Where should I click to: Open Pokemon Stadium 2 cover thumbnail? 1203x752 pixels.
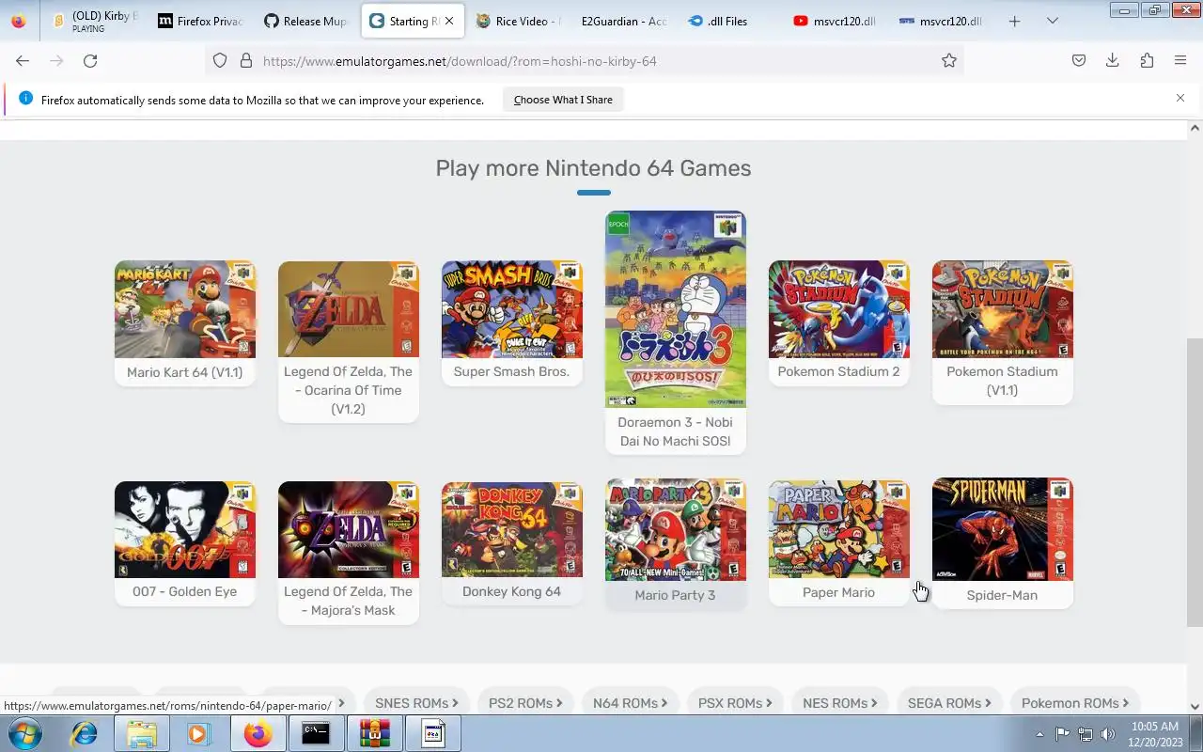(839, 309)
